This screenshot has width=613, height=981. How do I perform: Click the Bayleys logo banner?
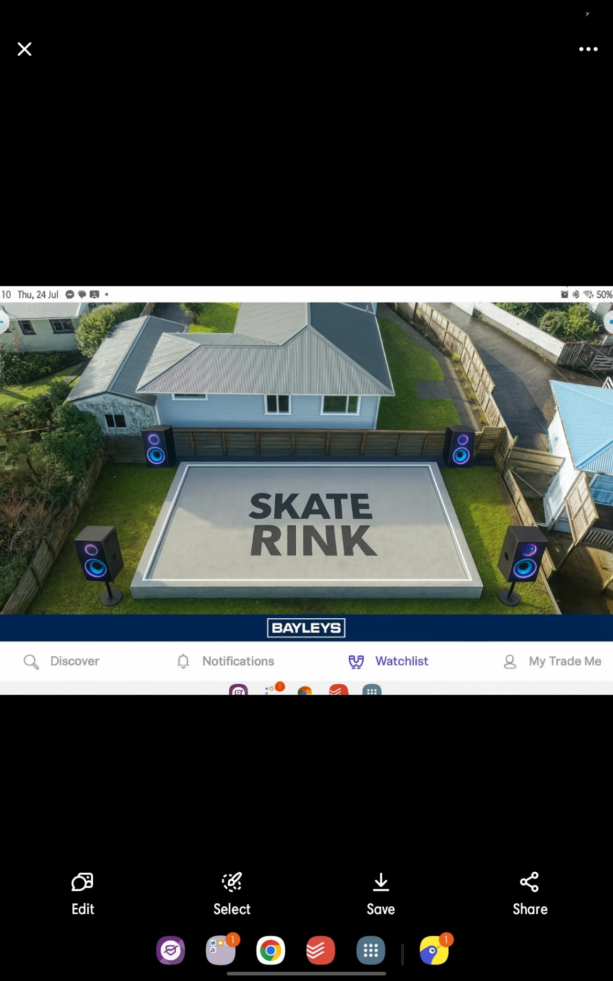click(306, 628)
